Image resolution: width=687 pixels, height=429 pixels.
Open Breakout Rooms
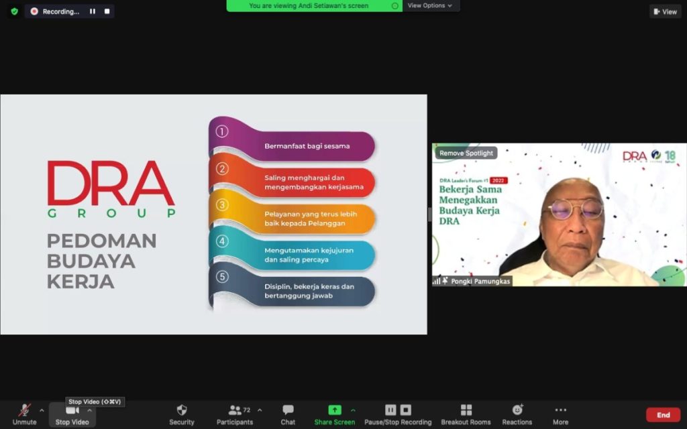coord(466,414)
